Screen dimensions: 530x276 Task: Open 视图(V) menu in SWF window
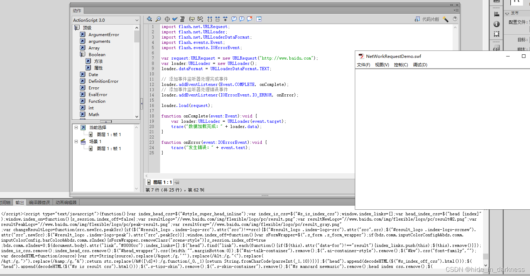(382, 65)
